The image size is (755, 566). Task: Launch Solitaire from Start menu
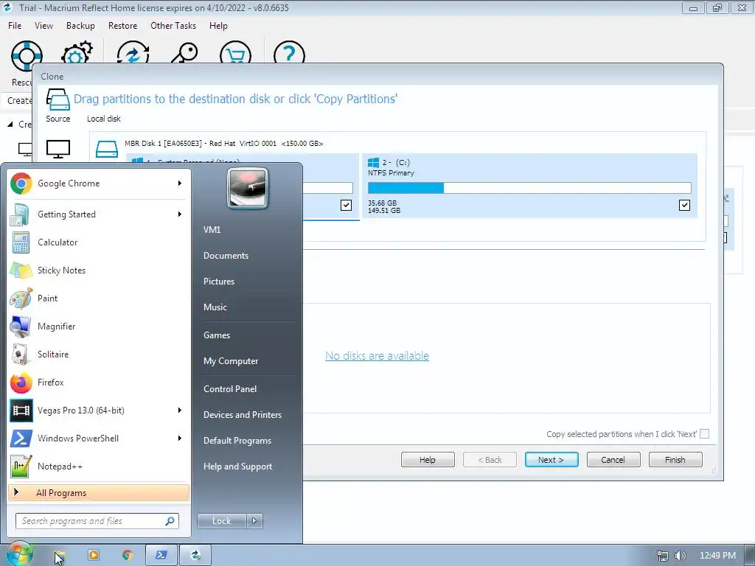99,354
